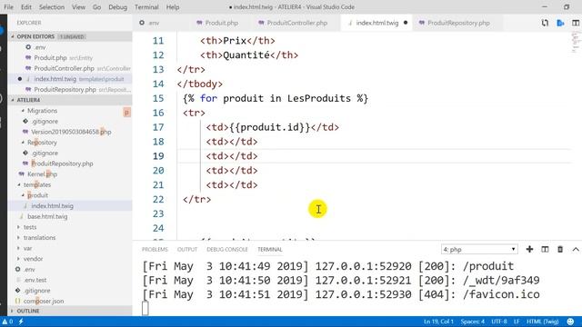Viewport: 582px width, 327px height.
Task: Switch to the Debug Console panel tab
Action: coord(226,250)
